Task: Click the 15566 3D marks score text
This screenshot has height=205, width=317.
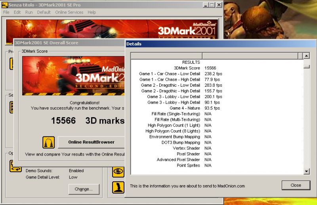Action: pyautogui.click(x=88, y=121)
